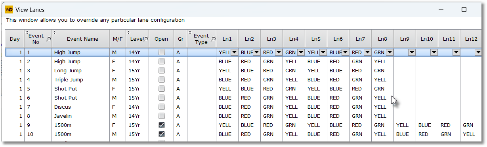This screenshot has width=487, height=147.
Task: Open the Ln9 dropdown in event 1 row
Action: (412, 52)
